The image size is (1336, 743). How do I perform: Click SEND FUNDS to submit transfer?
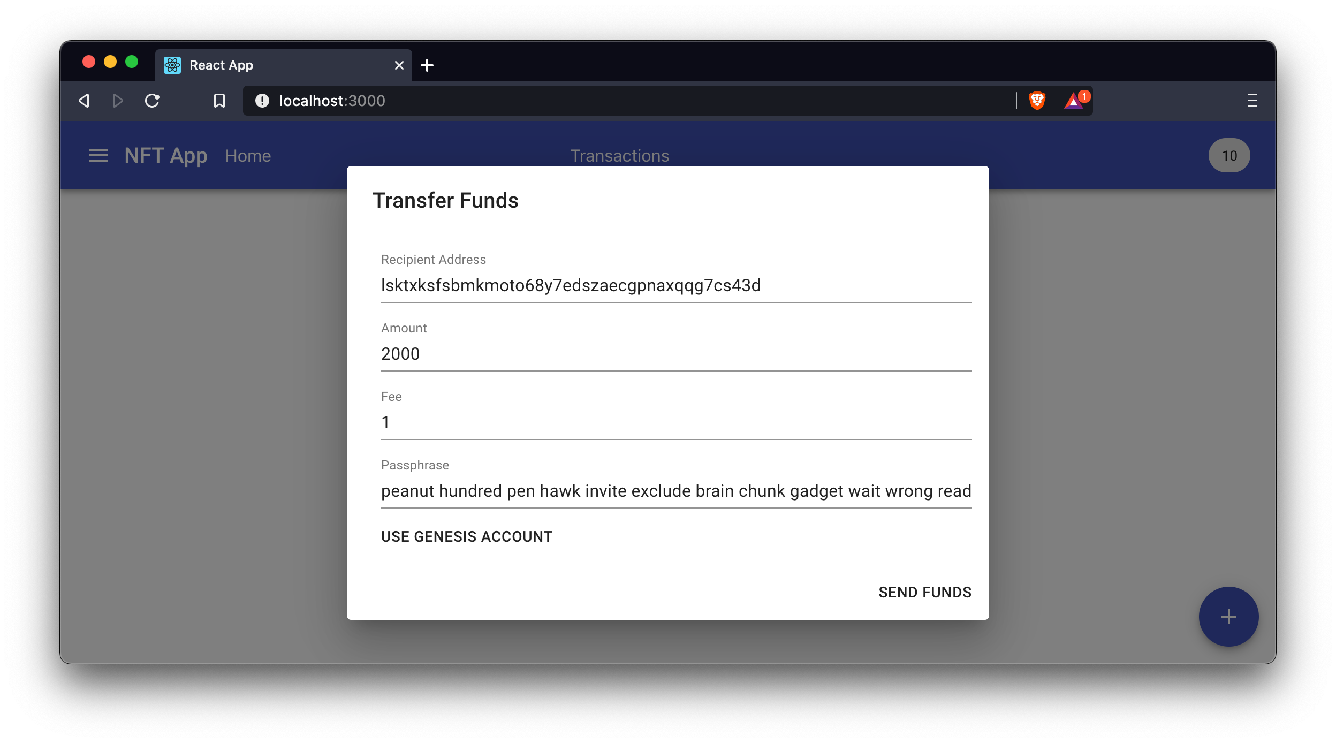click(x=924, y=592)
